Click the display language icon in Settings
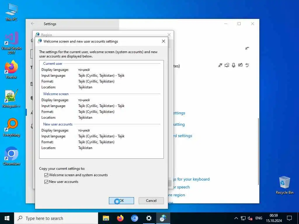Viewport: 299px width, 224px height. [220, 65]
